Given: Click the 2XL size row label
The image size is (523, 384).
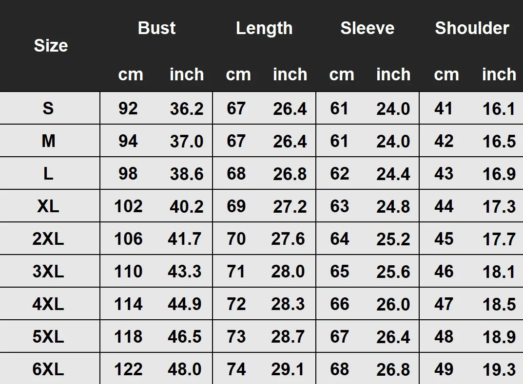Looking at the screenshot, I should pos(48,239).
